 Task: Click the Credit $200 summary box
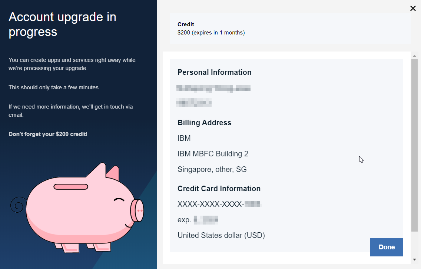[290, 29]
